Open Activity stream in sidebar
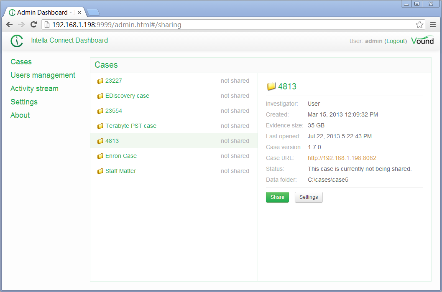Viewport: 442px width, 292px height. (34, 89)
